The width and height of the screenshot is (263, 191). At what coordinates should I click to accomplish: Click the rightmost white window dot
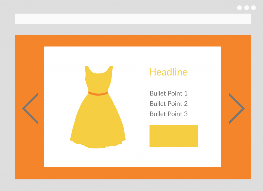pyautogui.click(x=253, y=8)
